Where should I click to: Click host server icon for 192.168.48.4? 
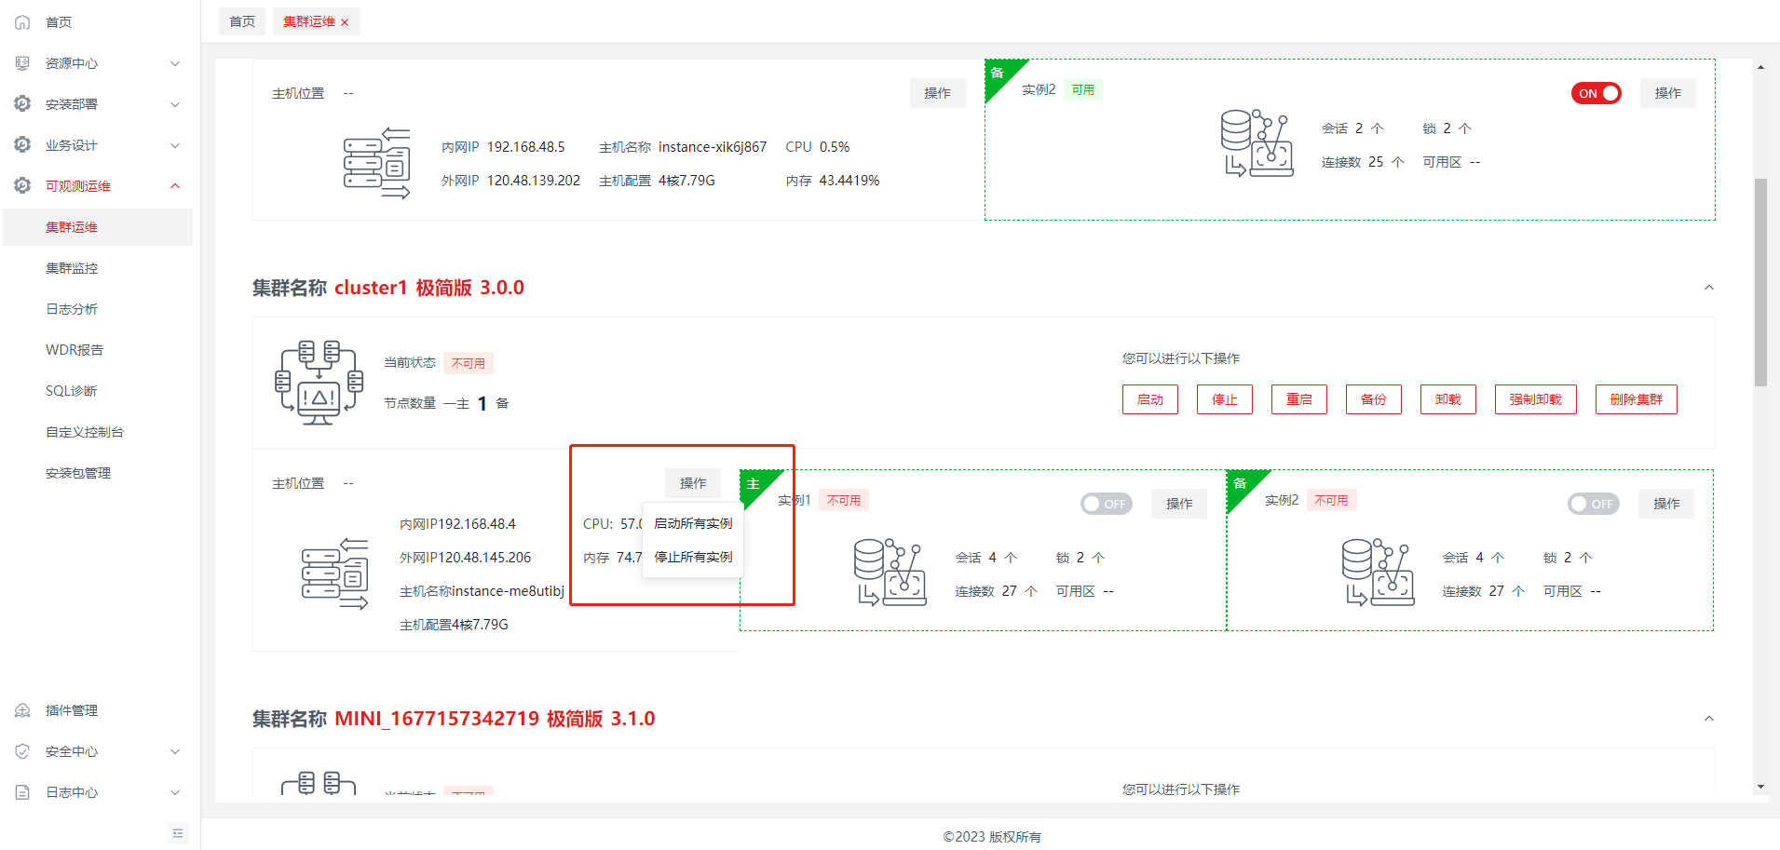coord(334,573)
